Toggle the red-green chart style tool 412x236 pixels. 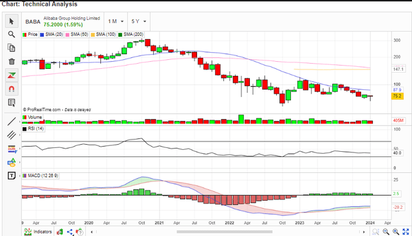coord(12,75)
